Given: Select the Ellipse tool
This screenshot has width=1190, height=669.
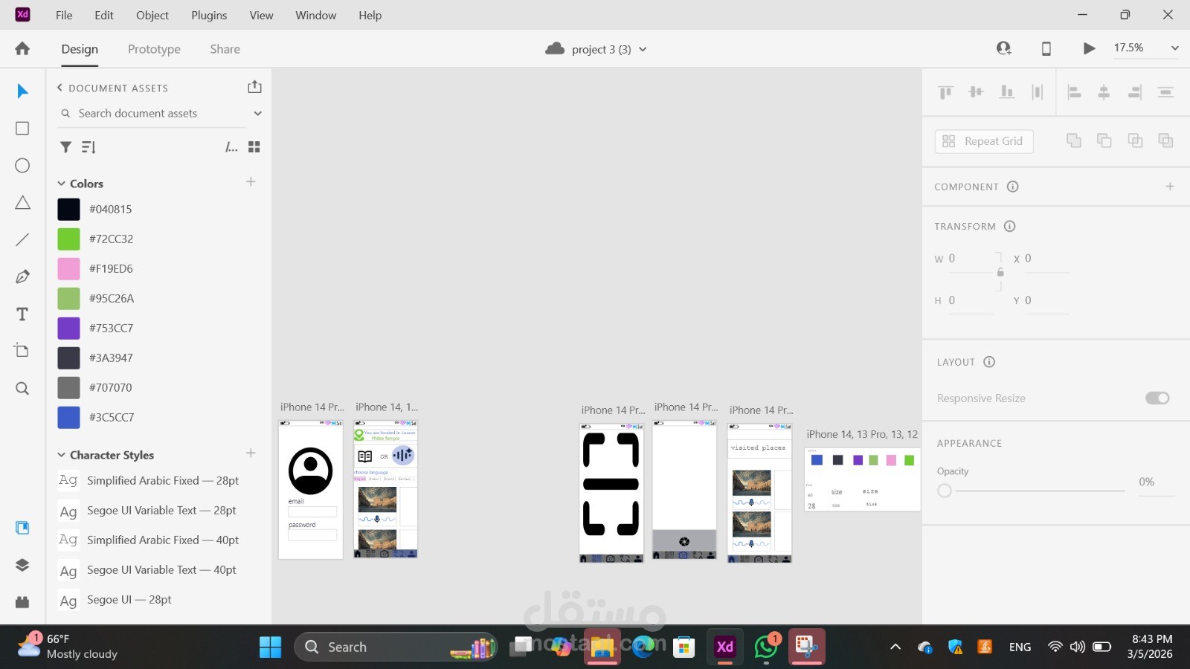Looking at the screenshot, I should point(22,165).
